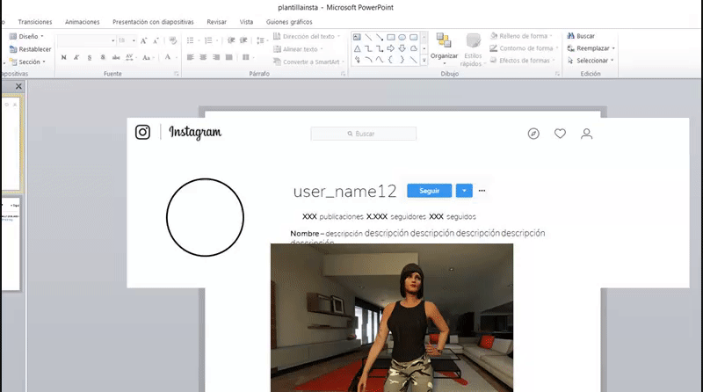Open the font name combo box

(x=86, y=40)
